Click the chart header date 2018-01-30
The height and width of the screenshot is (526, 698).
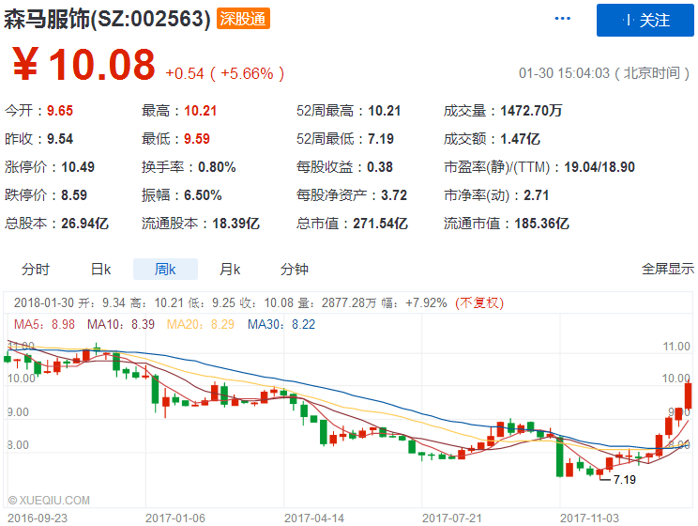tap(43, 303)
